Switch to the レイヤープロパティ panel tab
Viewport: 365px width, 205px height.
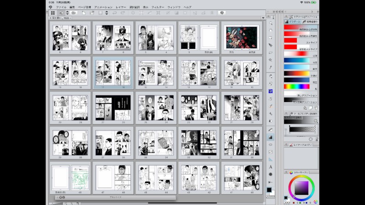pyautogui.click(x=301, y=145)
